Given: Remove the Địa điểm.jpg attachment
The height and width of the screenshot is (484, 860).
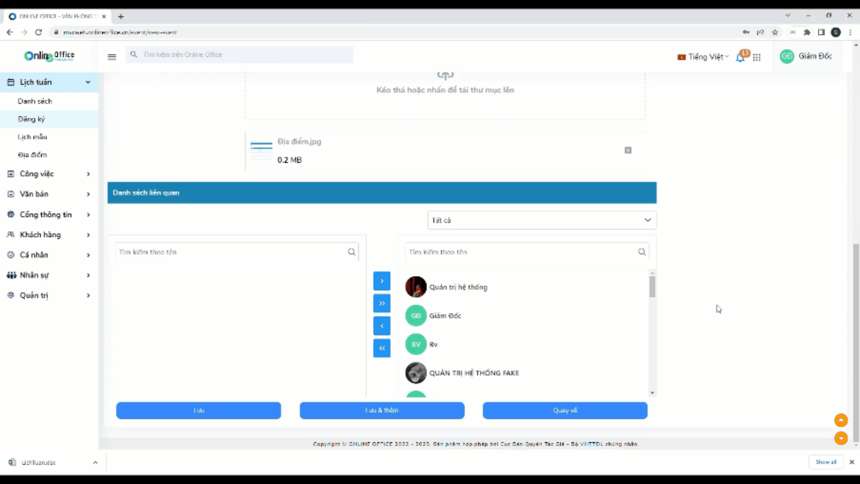Looking at the screenshot, I should pyautogui.click(x=628, y=150).
